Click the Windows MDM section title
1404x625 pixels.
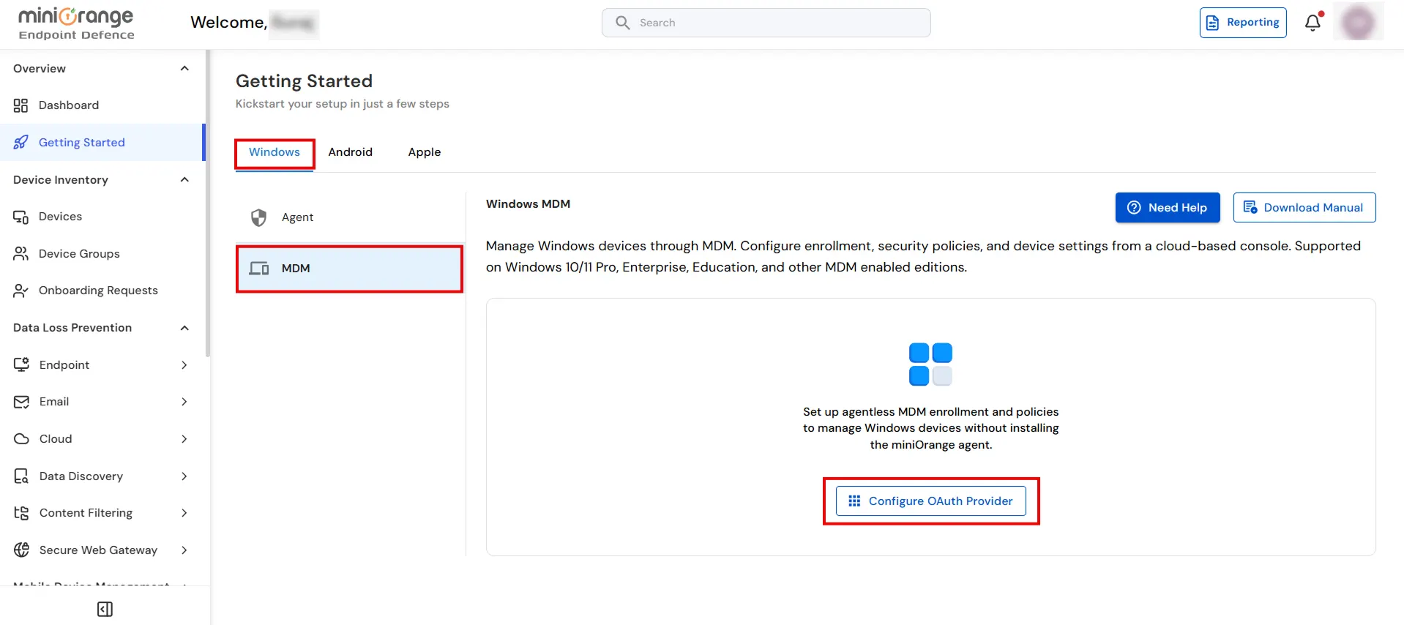[x=528, y=204]
